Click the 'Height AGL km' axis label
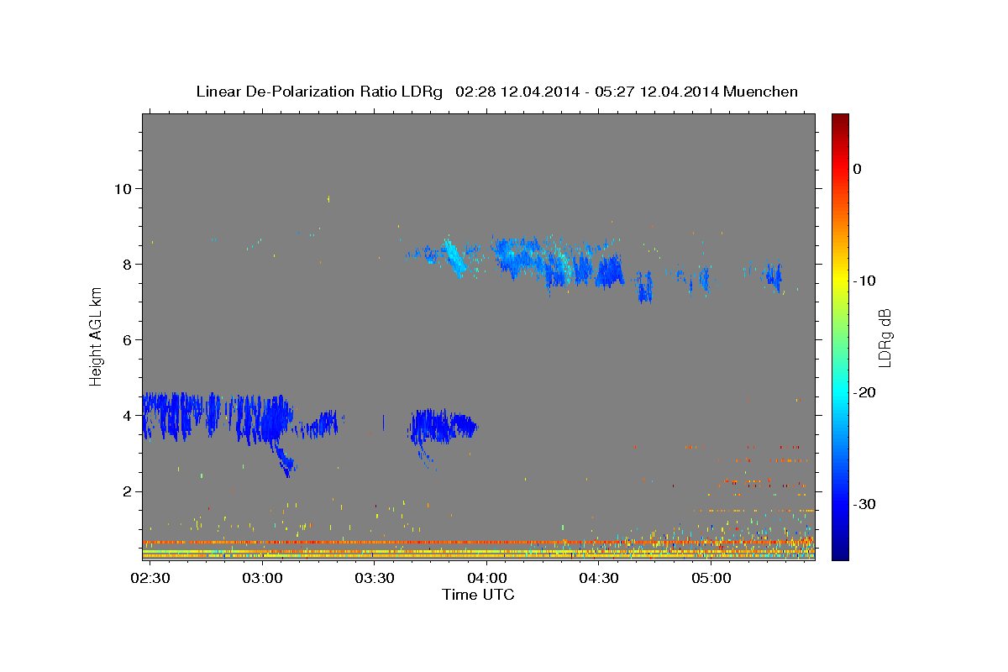 click(96, 336)
